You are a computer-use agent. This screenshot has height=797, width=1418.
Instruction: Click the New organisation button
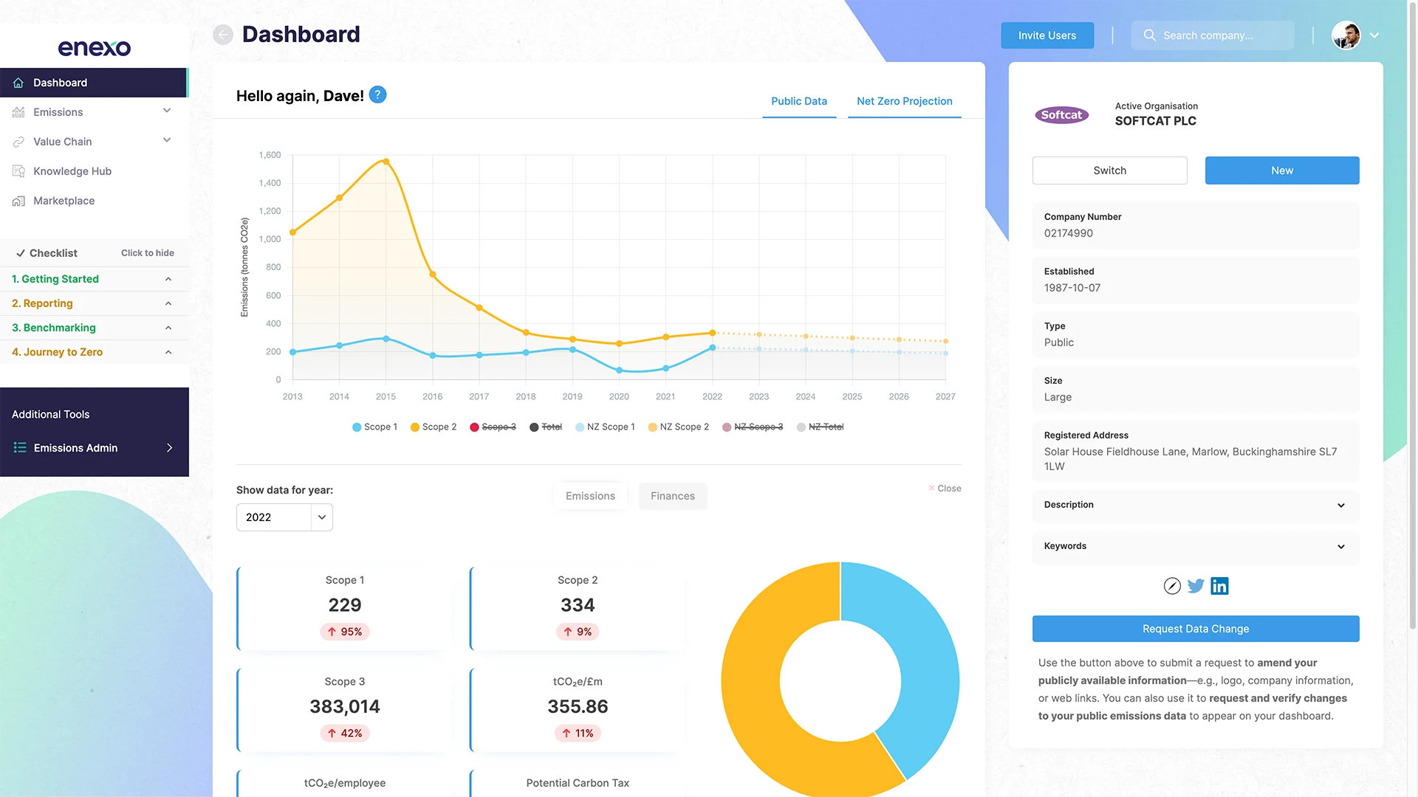point(1282,170)
